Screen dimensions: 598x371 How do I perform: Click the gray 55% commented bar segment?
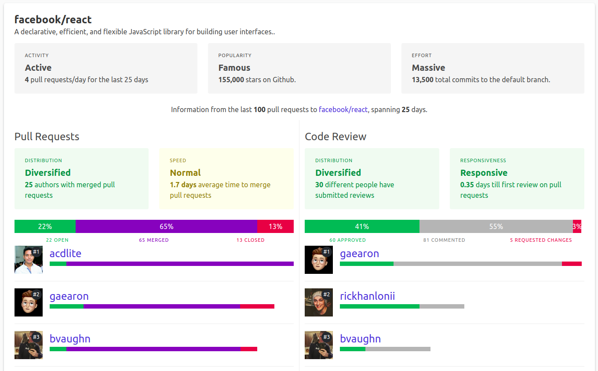point(496,226)
